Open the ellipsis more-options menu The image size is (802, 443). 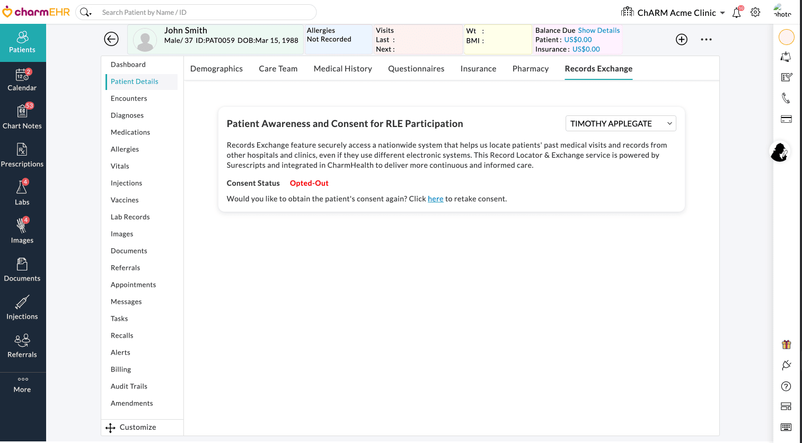(x=706, y=39)
